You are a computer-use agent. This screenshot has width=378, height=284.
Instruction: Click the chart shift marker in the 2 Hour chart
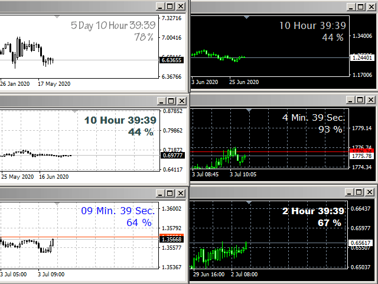coord(249,204)
